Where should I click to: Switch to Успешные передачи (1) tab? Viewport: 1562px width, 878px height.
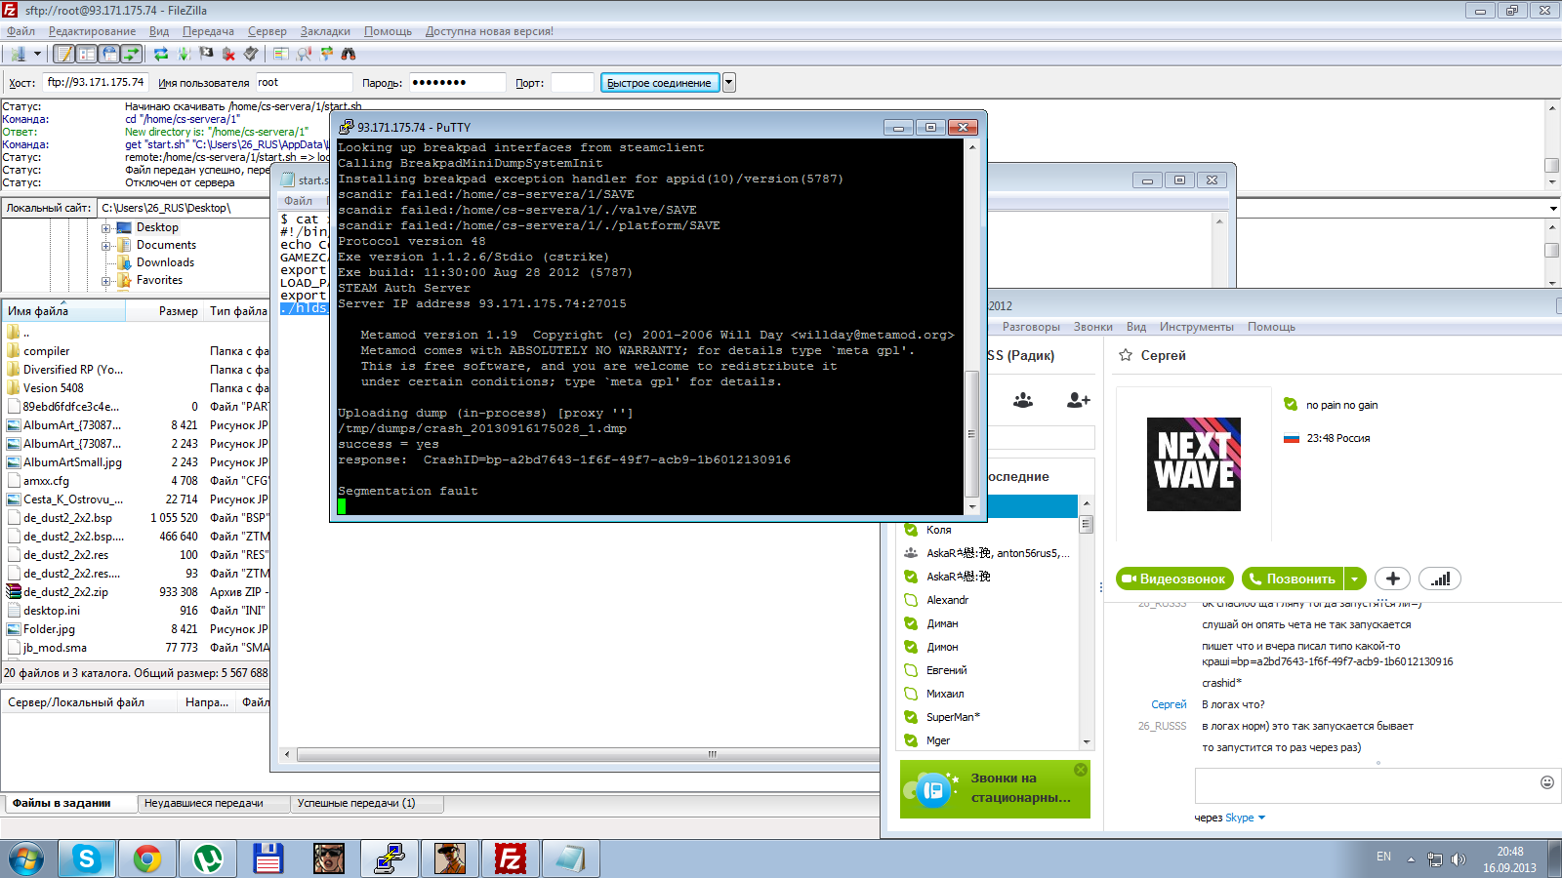pos(367,804)
